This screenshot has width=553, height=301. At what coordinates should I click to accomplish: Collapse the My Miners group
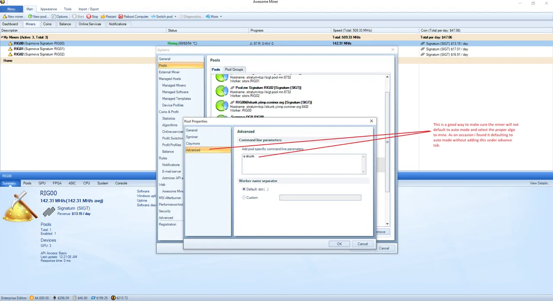(2, 38)
